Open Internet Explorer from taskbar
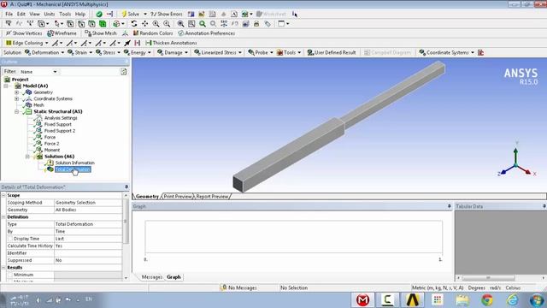This screenshot has width=547, height=308. (512, 300)
